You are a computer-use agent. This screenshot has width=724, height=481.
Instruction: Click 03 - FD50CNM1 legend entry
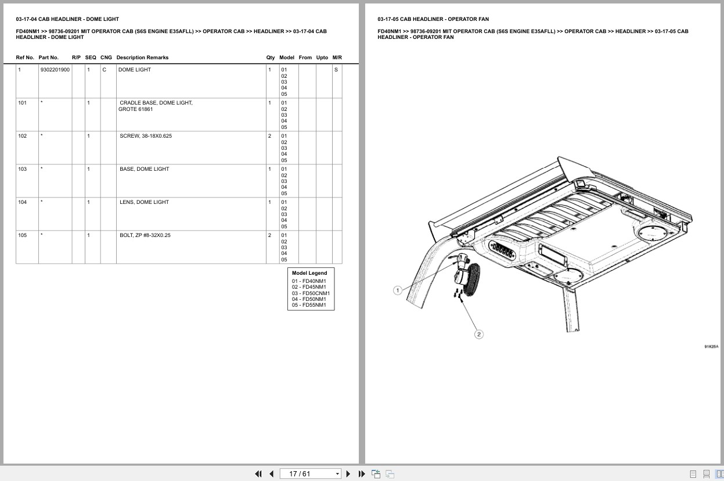[311, 293]
